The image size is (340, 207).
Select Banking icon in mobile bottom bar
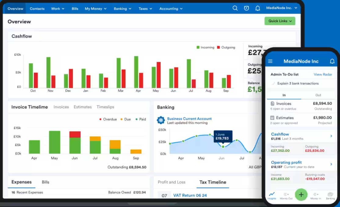click(330, 196)
